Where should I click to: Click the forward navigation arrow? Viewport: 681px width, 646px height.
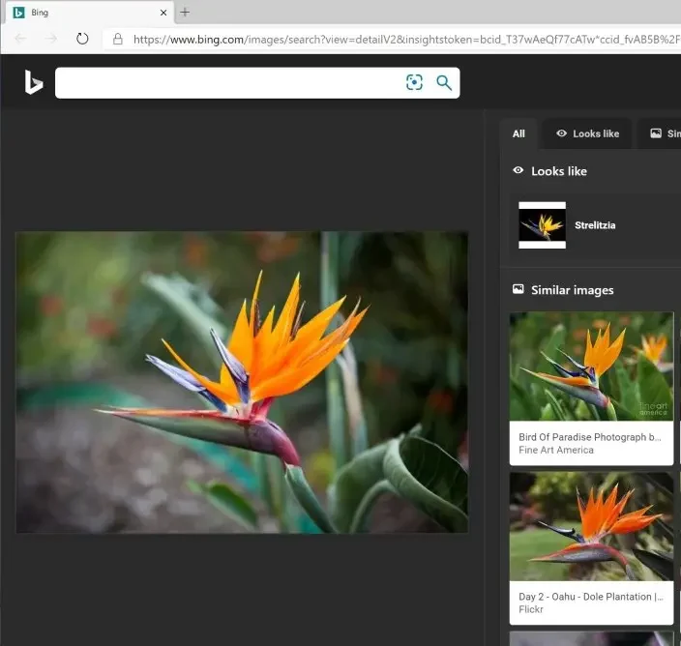click(51, 40)
